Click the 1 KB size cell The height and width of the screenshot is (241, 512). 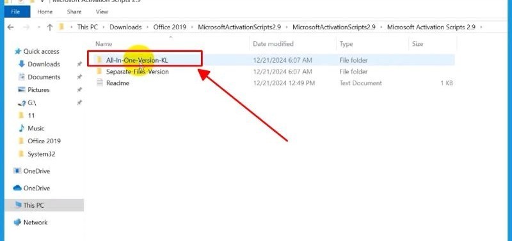[x=446, y=83]
